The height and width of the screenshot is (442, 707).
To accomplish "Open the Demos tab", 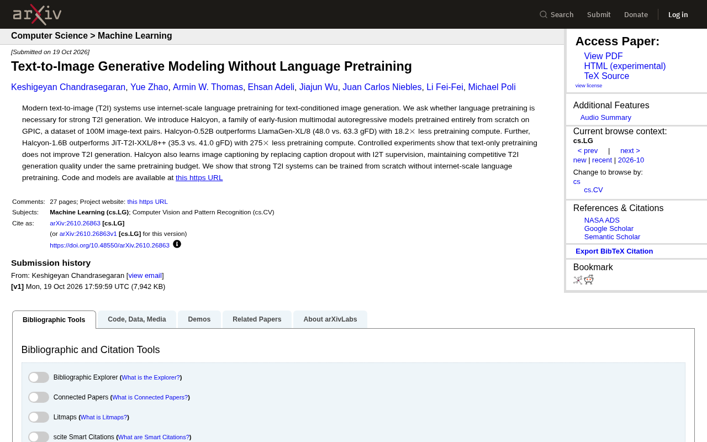I will tap(199, 319).
